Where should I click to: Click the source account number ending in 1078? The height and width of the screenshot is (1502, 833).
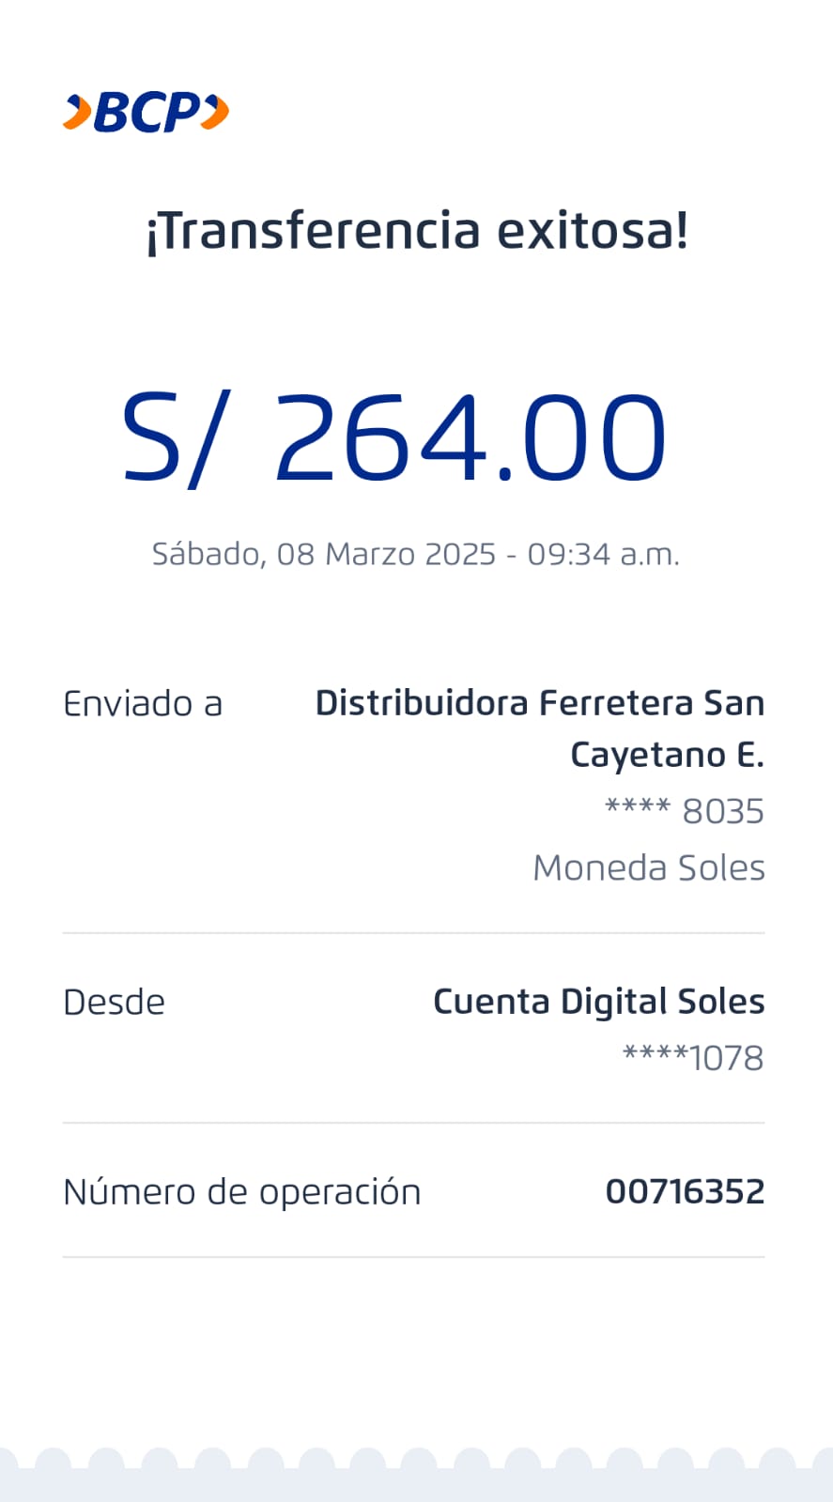click(x=693, y=1058)
